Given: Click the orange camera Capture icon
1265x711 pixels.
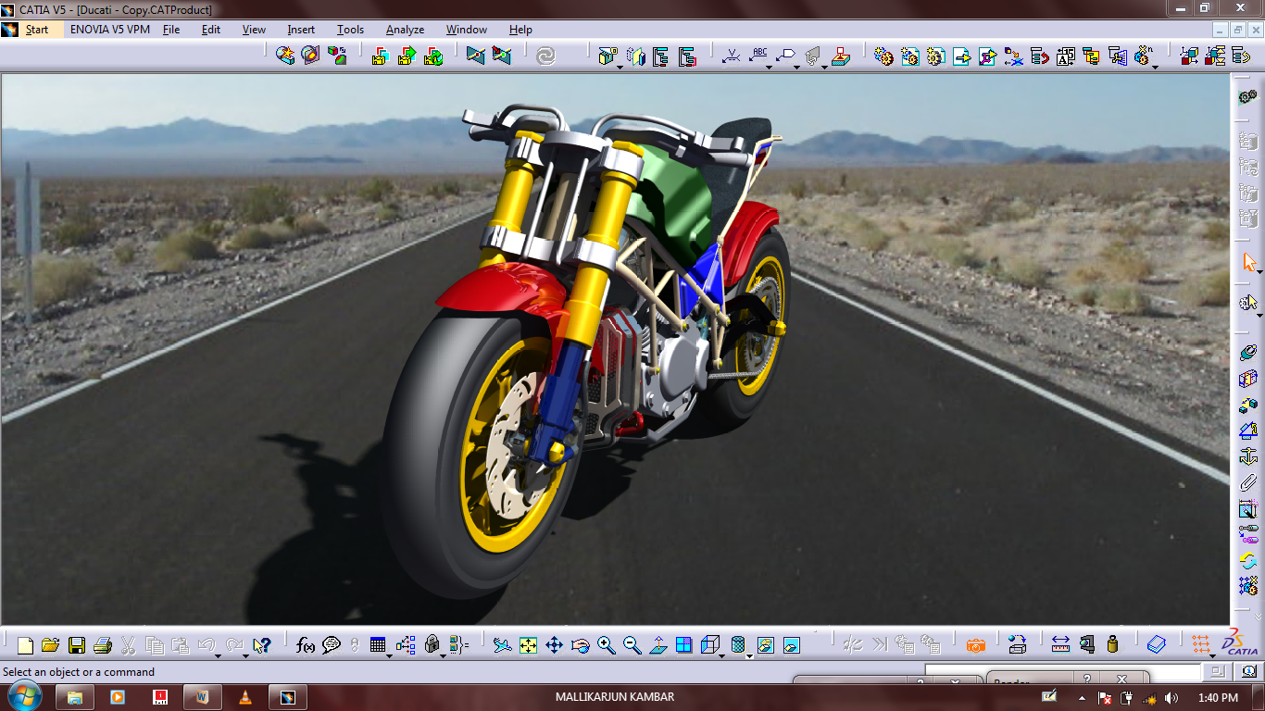Looking at the screenshot, I should 975,645.
